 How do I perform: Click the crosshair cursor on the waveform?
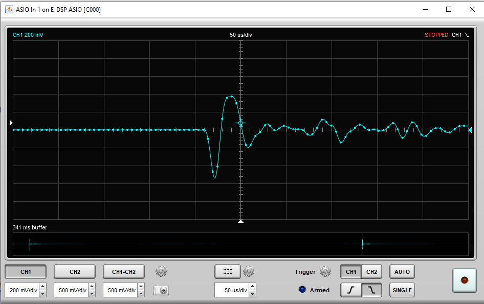(241, 123)
